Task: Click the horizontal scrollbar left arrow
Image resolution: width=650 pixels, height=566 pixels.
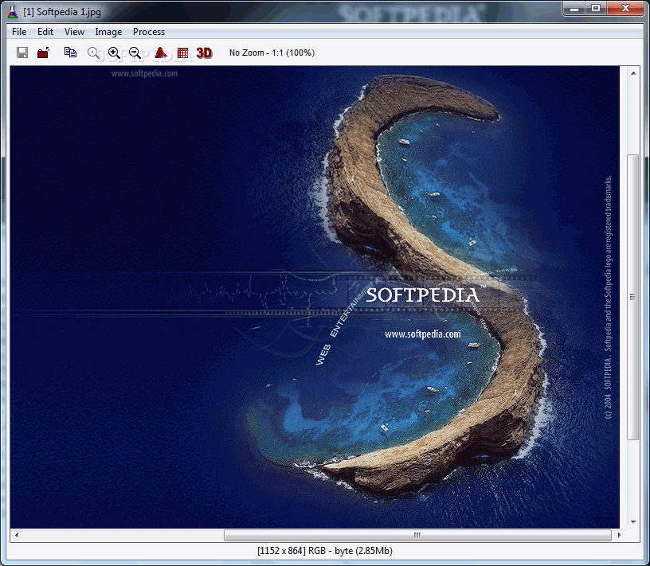Action: click(x=17, y=535)
